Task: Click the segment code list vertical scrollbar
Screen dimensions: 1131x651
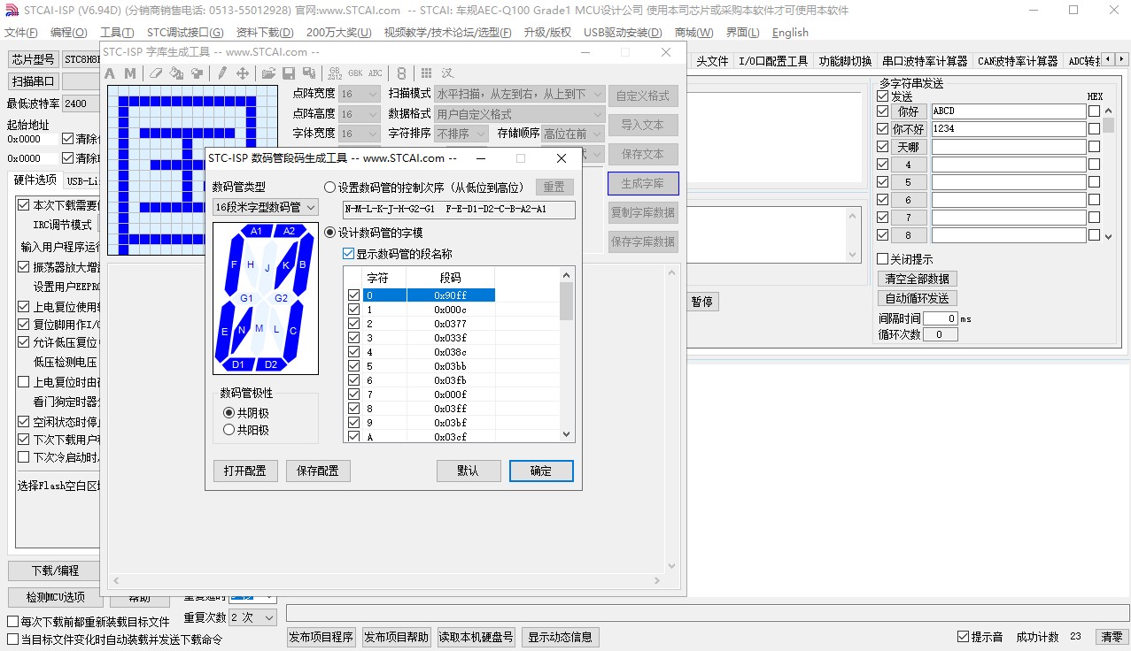Action: [x=567, y=355]
